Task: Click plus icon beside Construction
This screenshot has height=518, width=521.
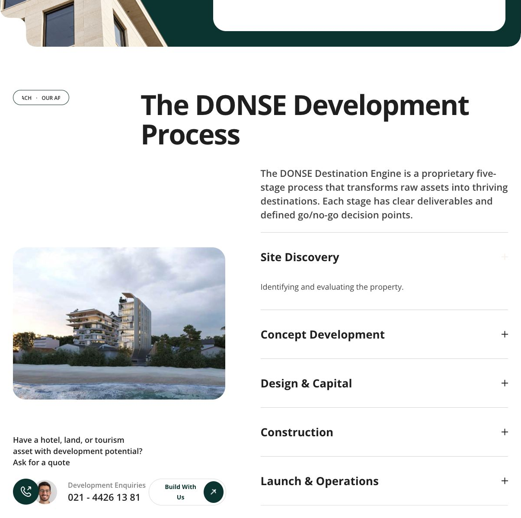Action: coord(505,432)
